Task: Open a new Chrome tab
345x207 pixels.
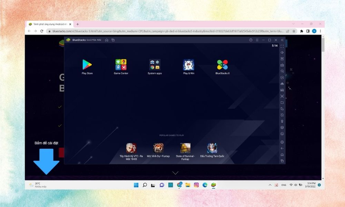Action: tap(77, 24)
